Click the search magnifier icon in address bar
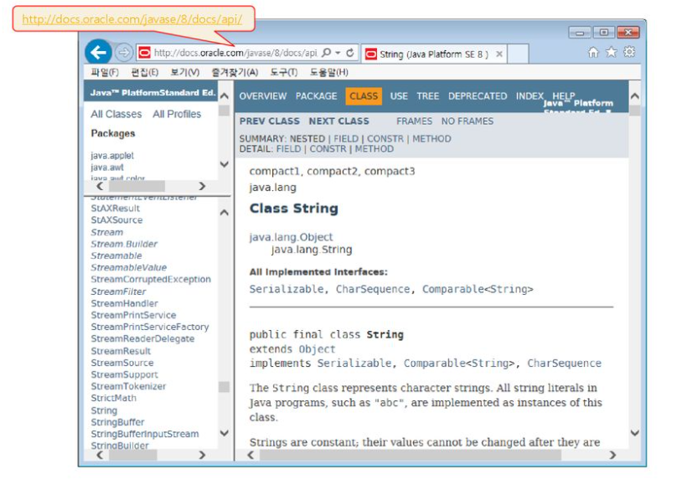 click(x=326, y=53)
